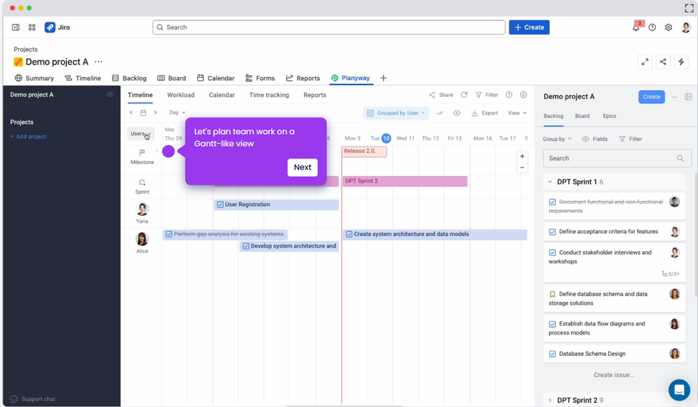
Task: Toggle checkbox on Develop system architecture task
Action: 246,246
